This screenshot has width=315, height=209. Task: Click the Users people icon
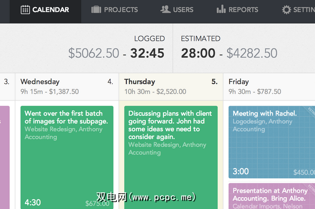point(165,9)
